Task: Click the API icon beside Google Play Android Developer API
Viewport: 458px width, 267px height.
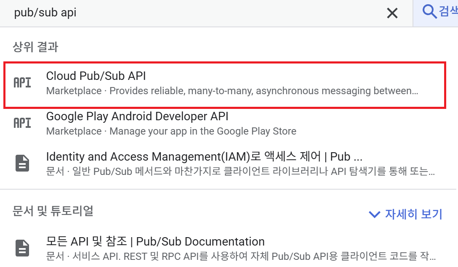Action: click(x=23, y=123)
